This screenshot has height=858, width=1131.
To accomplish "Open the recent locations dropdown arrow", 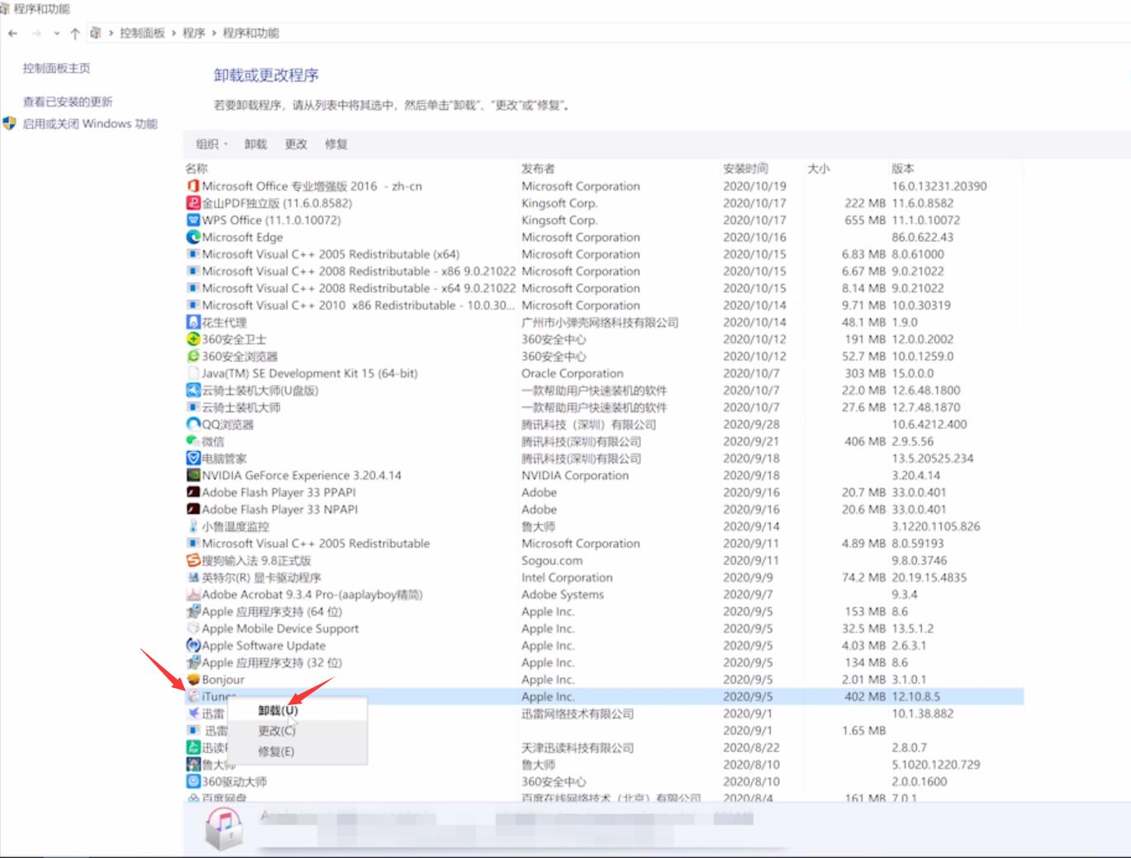I will 56,33.
